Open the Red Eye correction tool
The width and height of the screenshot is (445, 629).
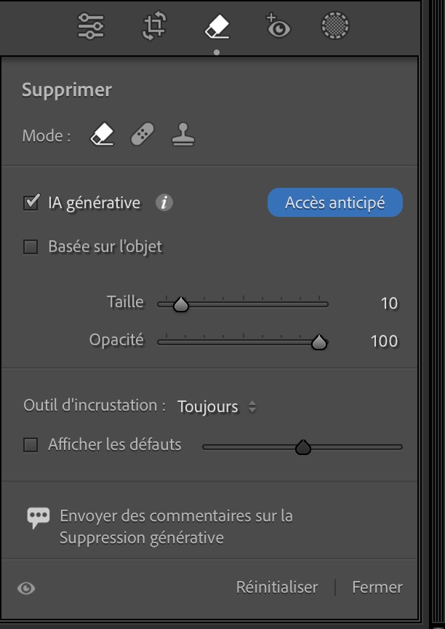point(278,27)
